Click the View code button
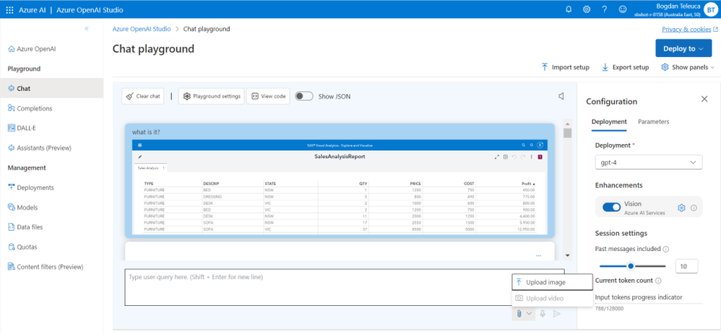Screen dimensions: 721x334 coord(269,97)
